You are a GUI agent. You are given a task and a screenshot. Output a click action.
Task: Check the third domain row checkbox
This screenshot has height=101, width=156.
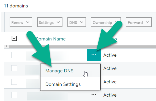14,82
